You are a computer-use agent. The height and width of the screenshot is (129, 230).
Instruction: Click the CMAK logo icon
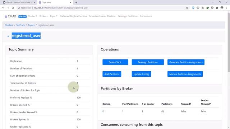pos(6,16)
